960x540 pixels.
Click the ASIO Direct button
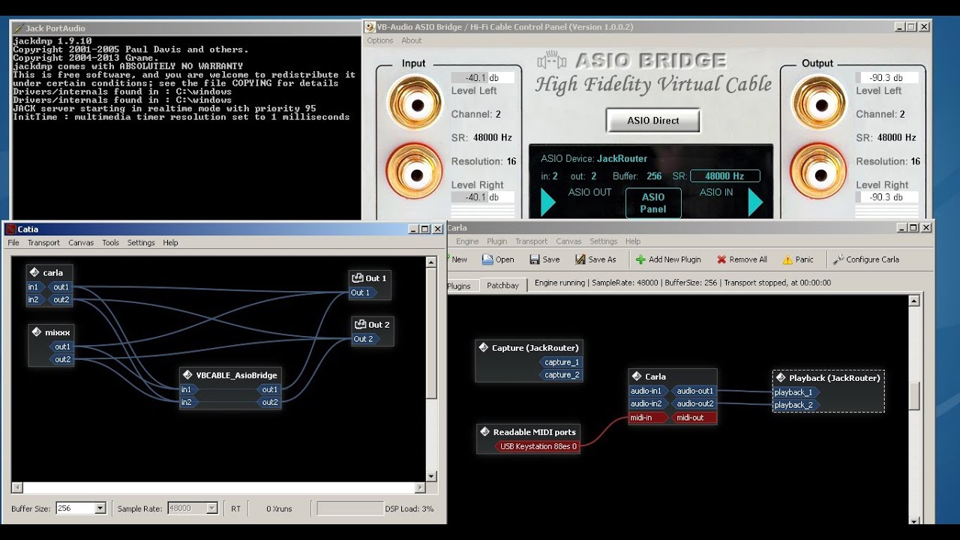click(653, 120)
